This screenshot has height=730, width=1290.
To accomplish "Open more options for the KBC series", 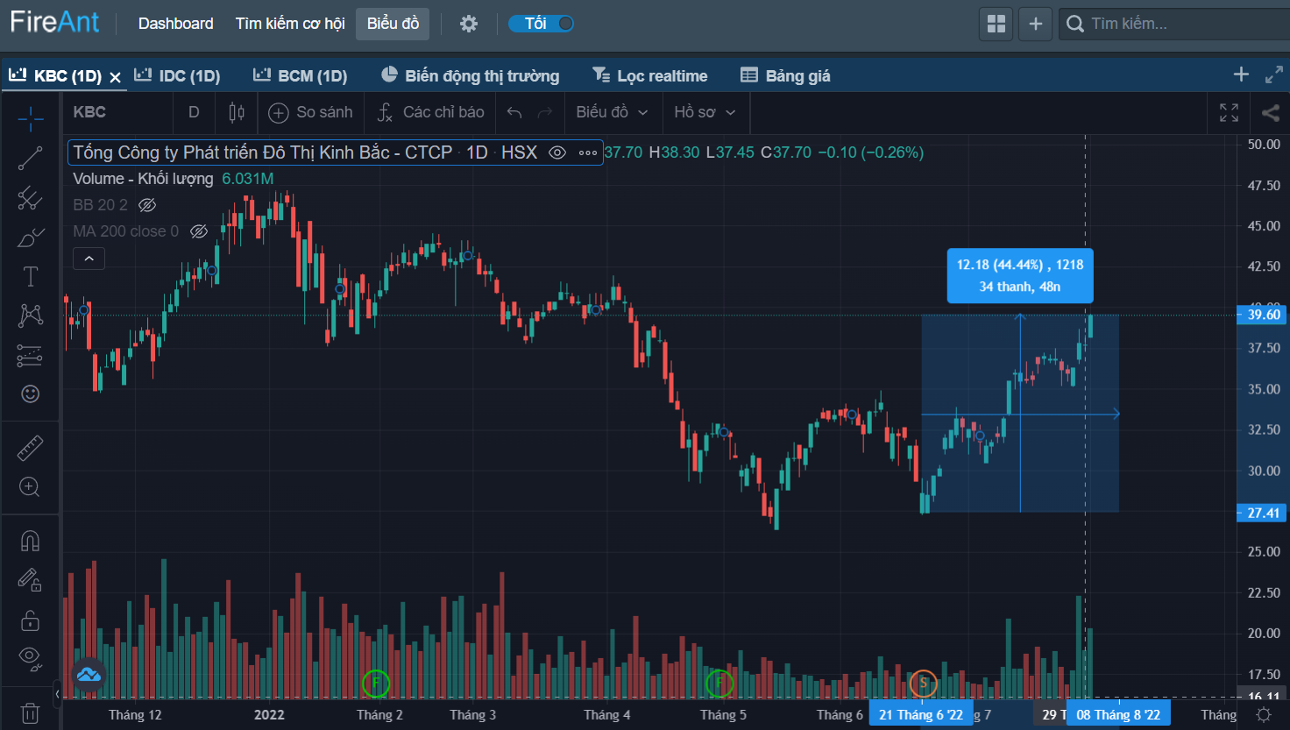I will 588,152.
